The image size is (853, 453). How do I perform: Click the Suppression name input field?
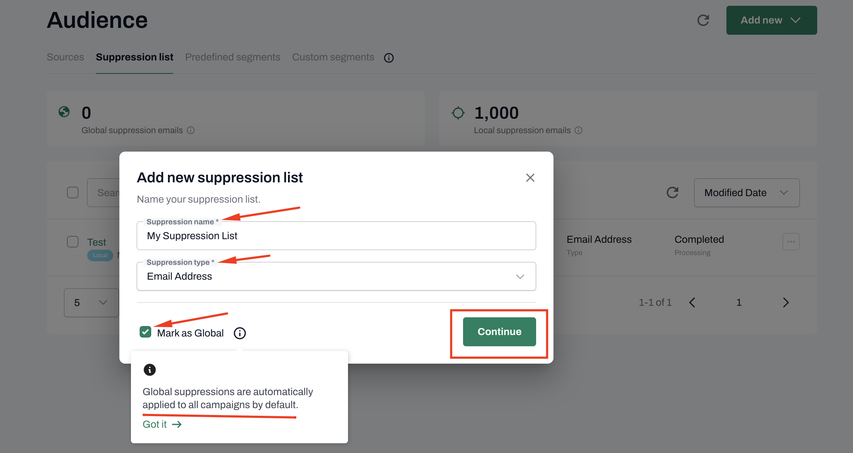point(336,236)
